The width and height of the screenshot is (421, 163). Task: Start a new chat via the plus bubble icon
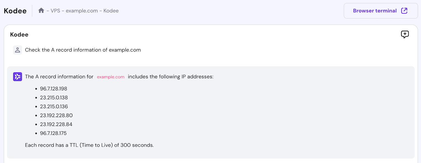[x=405, y=34]
